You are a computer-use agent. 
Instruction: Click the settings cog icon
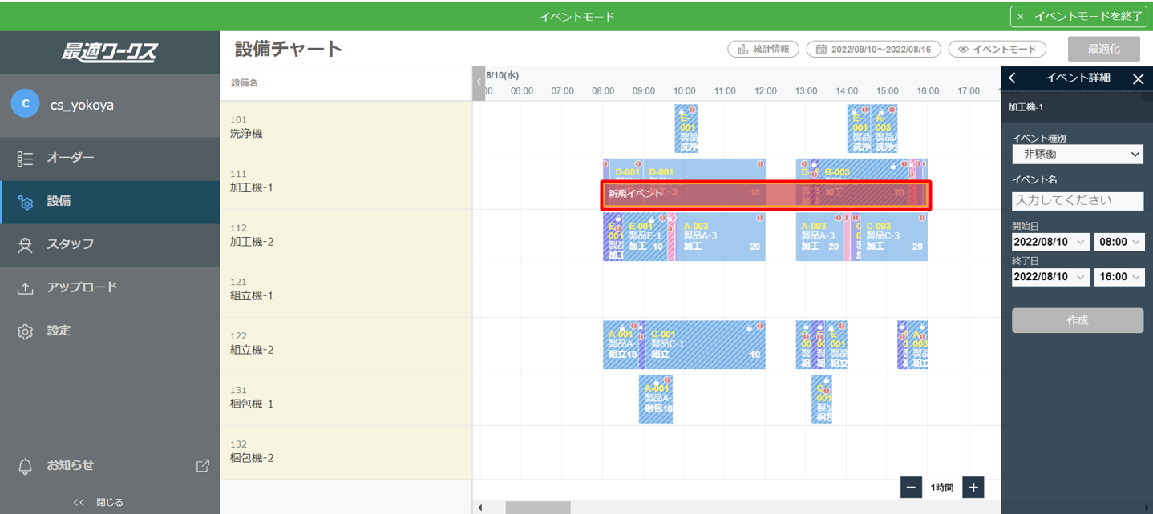click(25, 331)
